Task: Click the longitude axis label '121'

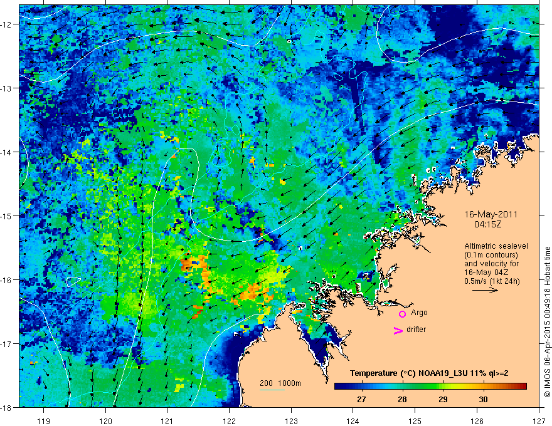Action: (167, 421)
